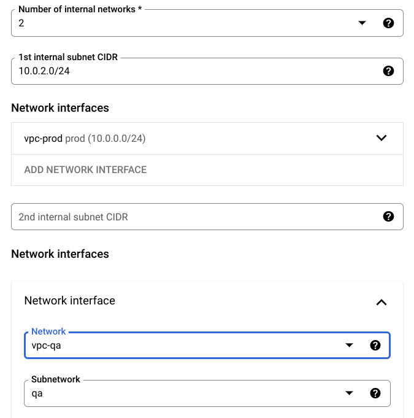Click the Network interface panel title
414x418 pixels.
tap(69, 301)
